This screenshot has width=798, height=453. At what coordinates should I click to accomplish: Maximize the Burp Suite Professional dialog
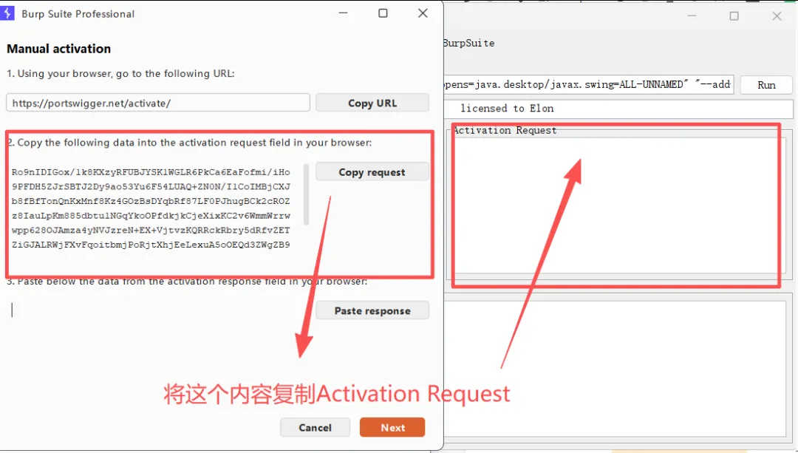(383, 13)
